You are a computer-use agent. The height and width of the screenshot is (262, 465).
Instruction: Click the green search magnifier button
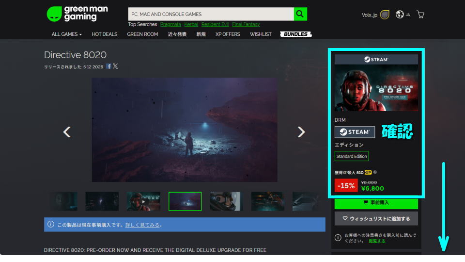click(300, 14)
